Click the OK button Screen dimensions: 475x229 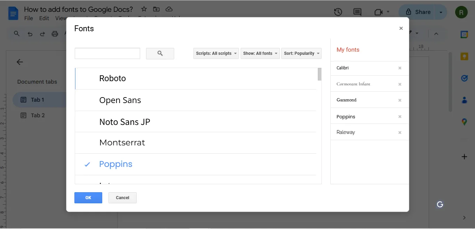click(x=88, y=198)
